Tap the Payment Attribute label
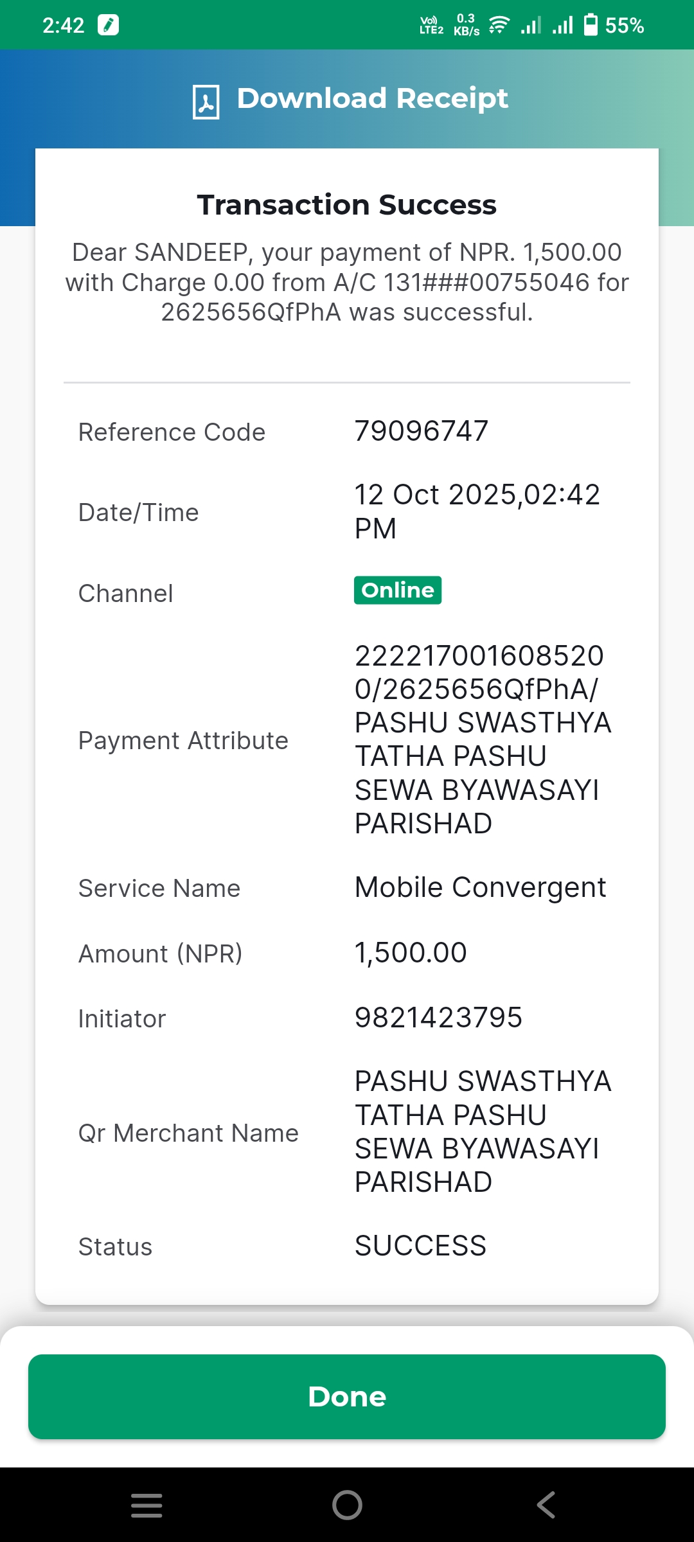Viewport: 694px width, 1542px height. [x=183, y=741]
